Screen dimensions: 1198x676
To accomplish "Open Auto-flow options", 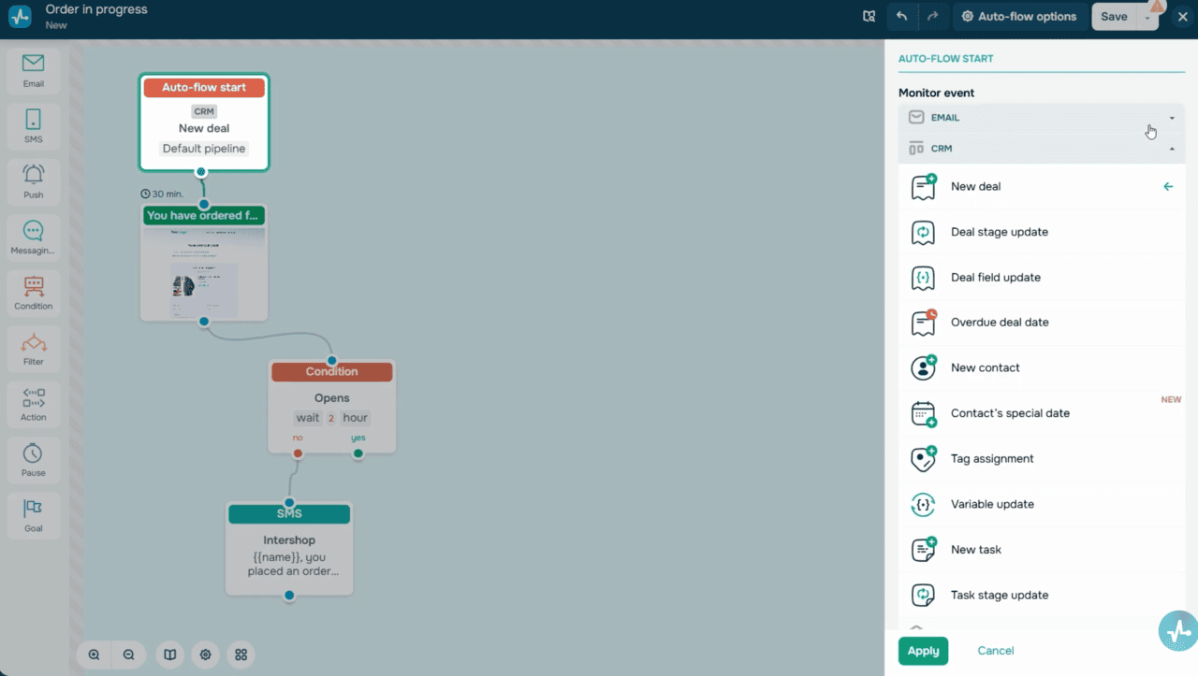I will click(x=1020, y=17).
